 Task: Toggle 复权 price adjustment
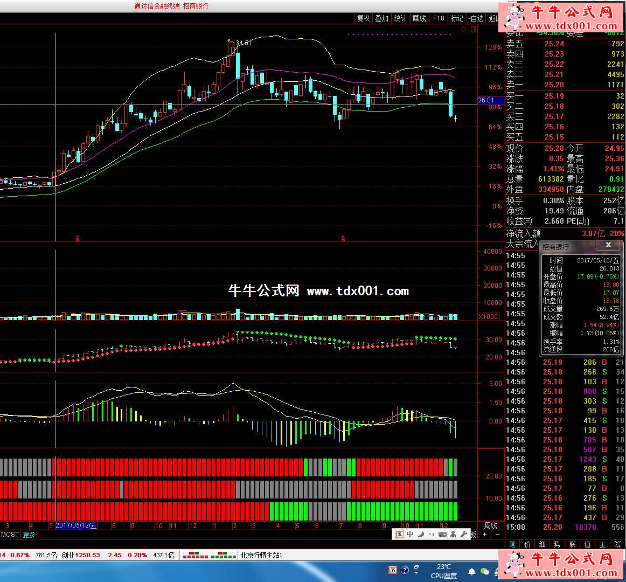[x=364, y=18]
